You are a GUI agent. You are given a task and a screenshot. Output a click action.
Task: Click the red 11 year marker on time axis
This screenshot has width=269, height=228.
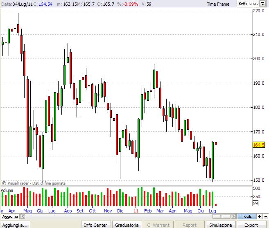coord(136,211)
